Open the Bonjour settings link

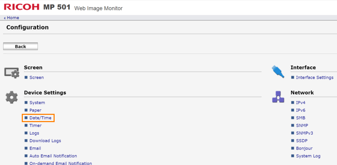(x=304, y=148)
